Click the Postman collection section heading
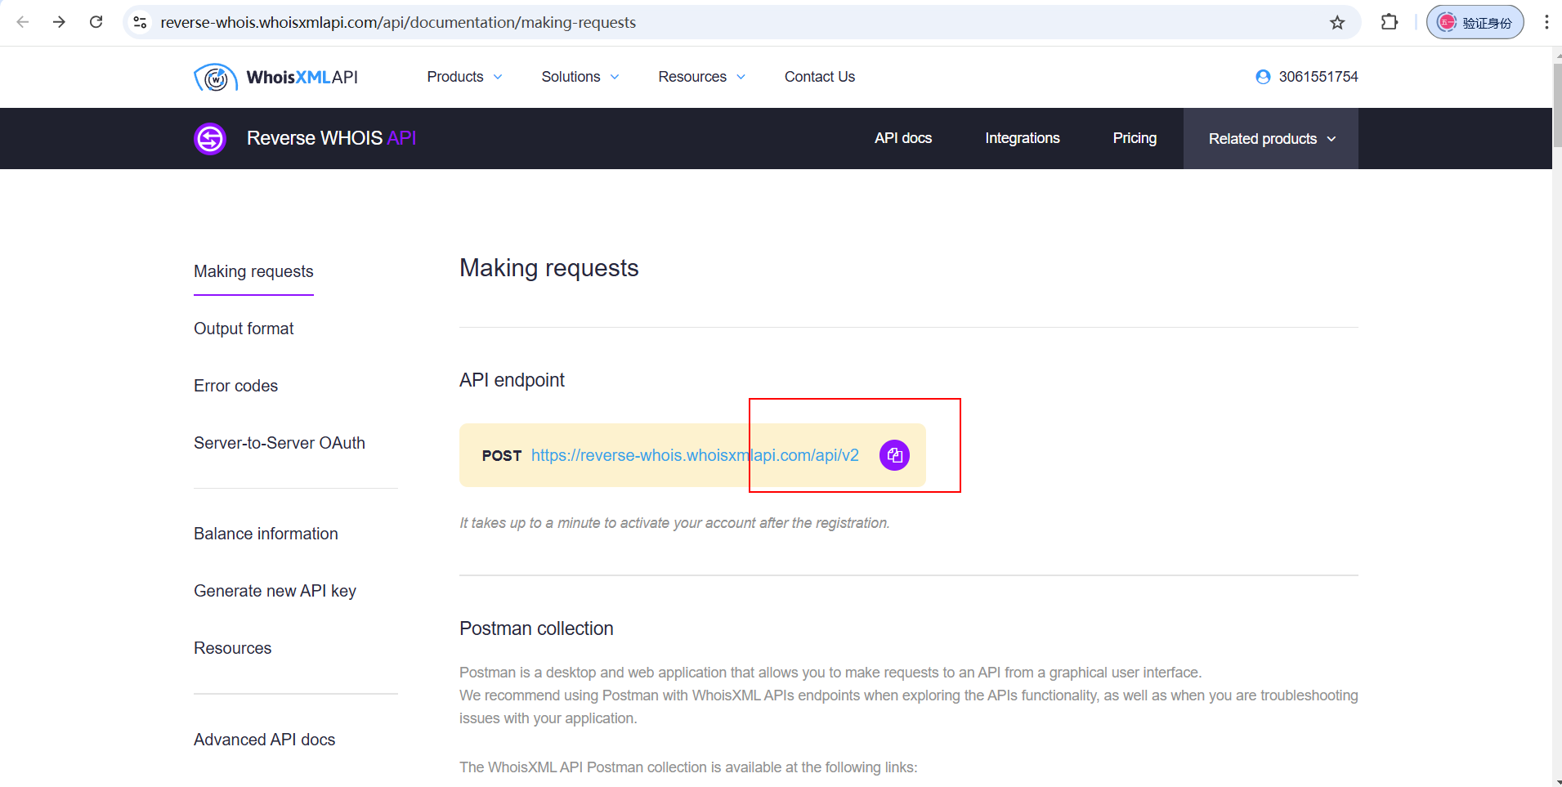Viewport: 1562px width, 787px height. [x=536, y=628]
